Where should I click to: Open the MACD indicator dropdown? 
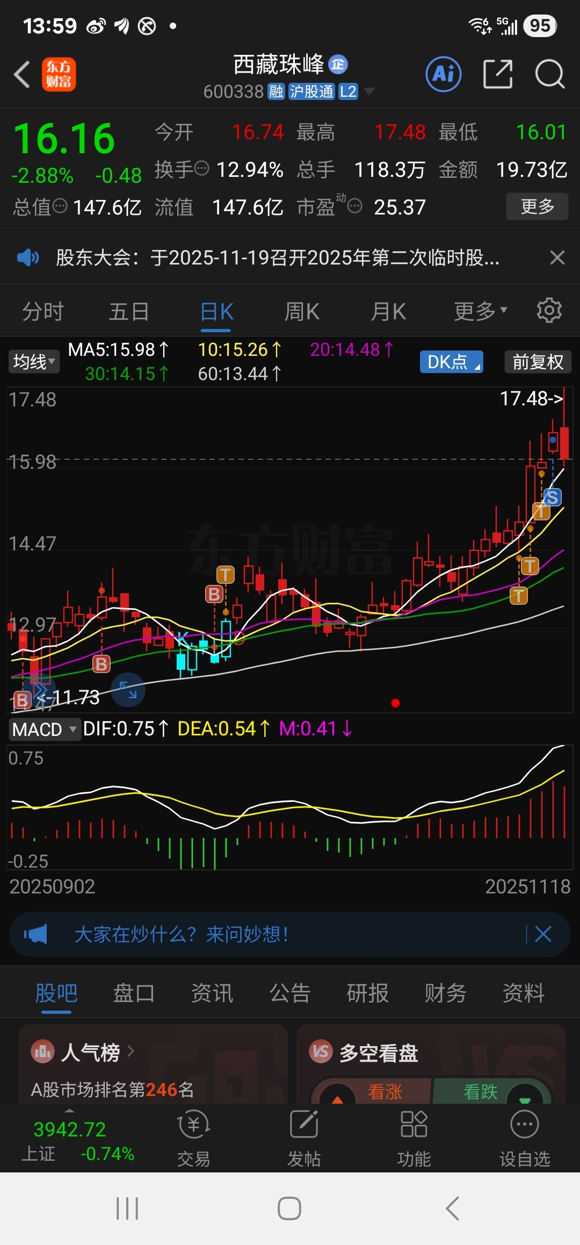point(45,729)
